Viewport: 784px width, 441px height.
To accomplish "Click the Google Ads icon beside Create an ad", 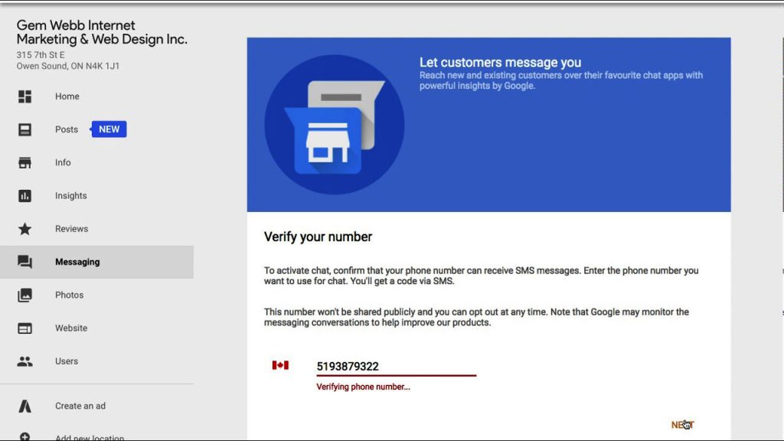I will [24, 406].
